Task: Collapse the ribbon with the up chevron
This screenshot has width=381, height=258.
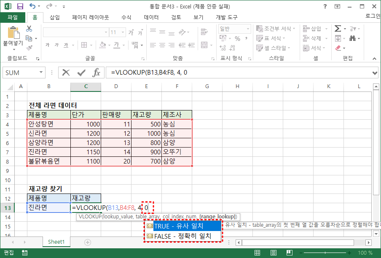Action: pyautogui.click(x=374, y=59)
